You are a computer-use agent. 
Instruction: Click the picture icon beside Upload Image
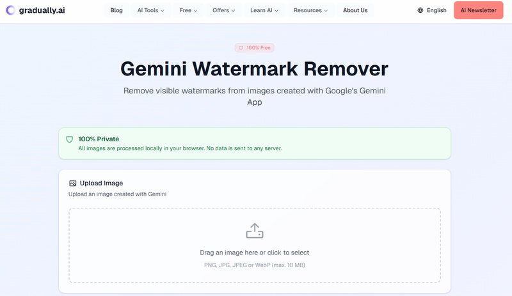(x=72, y=183)
